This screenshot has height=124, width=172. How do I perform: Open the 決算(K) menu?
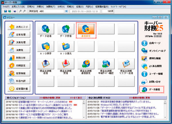tap(40, 7)
